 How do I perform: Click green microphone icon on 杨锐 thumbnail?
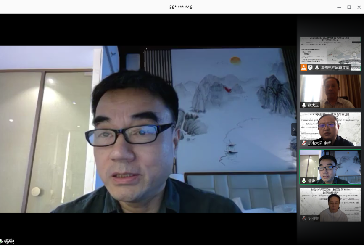point(304,180)
